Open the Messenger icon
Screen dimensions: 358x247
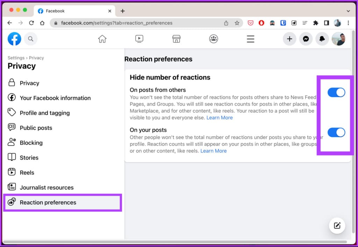tap(306, 39)
